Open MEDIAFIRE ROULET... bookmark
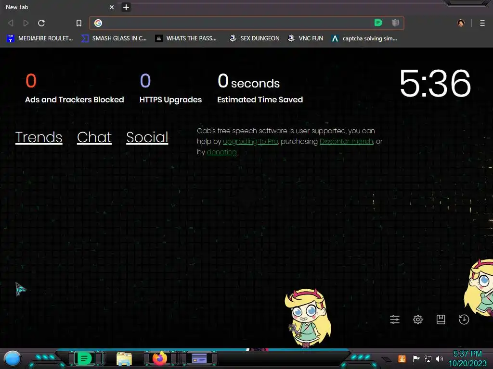The width and height of the screenshot is (493, 369). coord(39,38)
